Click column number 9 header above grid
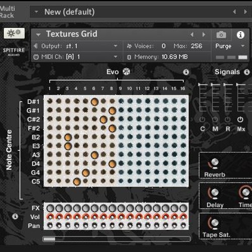252x252 pixels. click(x=120, y=88)
